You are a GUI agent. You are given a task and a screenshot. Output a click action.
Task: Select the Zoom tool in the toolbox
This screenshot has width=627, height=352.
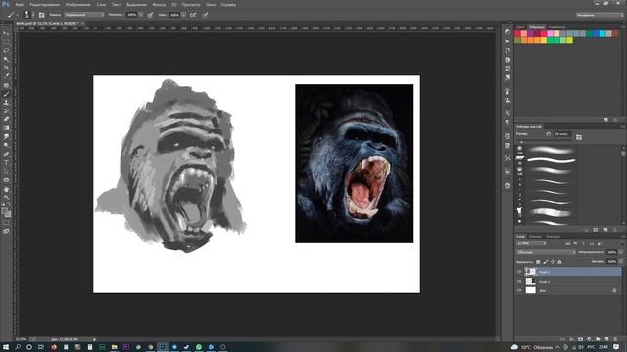point(6,198)
